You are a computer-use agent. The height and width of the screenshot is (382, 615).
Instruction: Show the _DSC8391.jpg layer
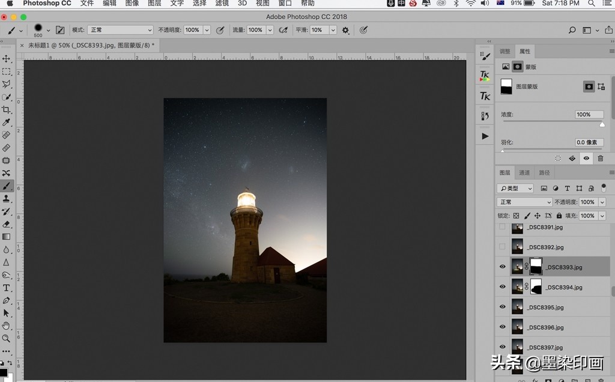click(503, 228)
